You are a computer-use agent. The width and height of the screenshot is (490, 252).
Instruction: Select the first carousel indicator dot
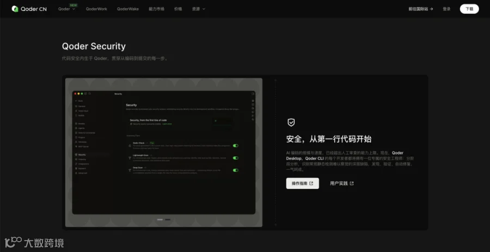[x=160, y=219]
